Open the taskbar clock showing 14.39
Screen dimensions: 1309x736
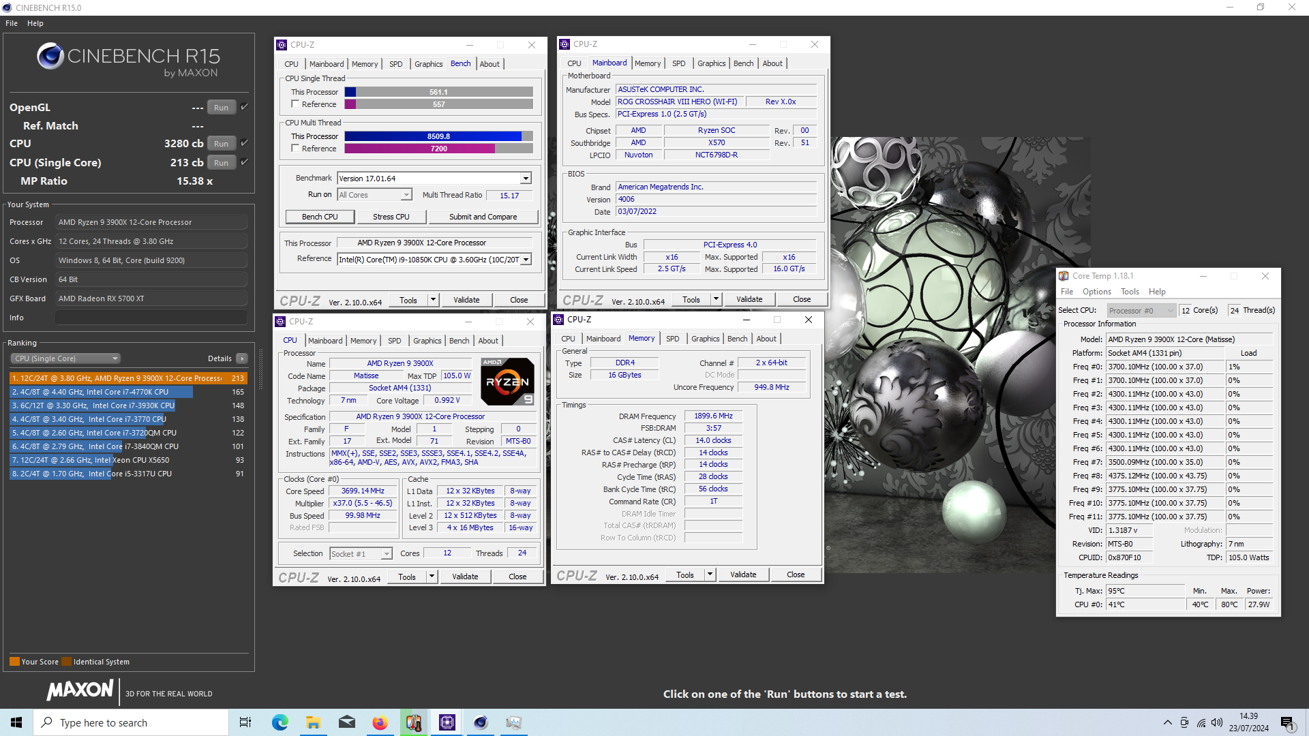click(1249, 722)
